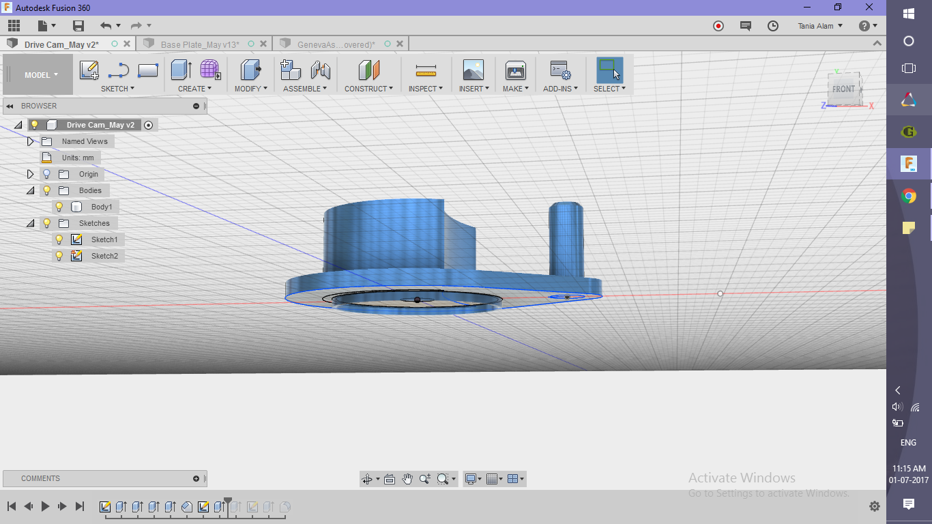Click the Save icon in the top bar
The height and width of the screenshot is (524, 932).
(x=78, y=26)
